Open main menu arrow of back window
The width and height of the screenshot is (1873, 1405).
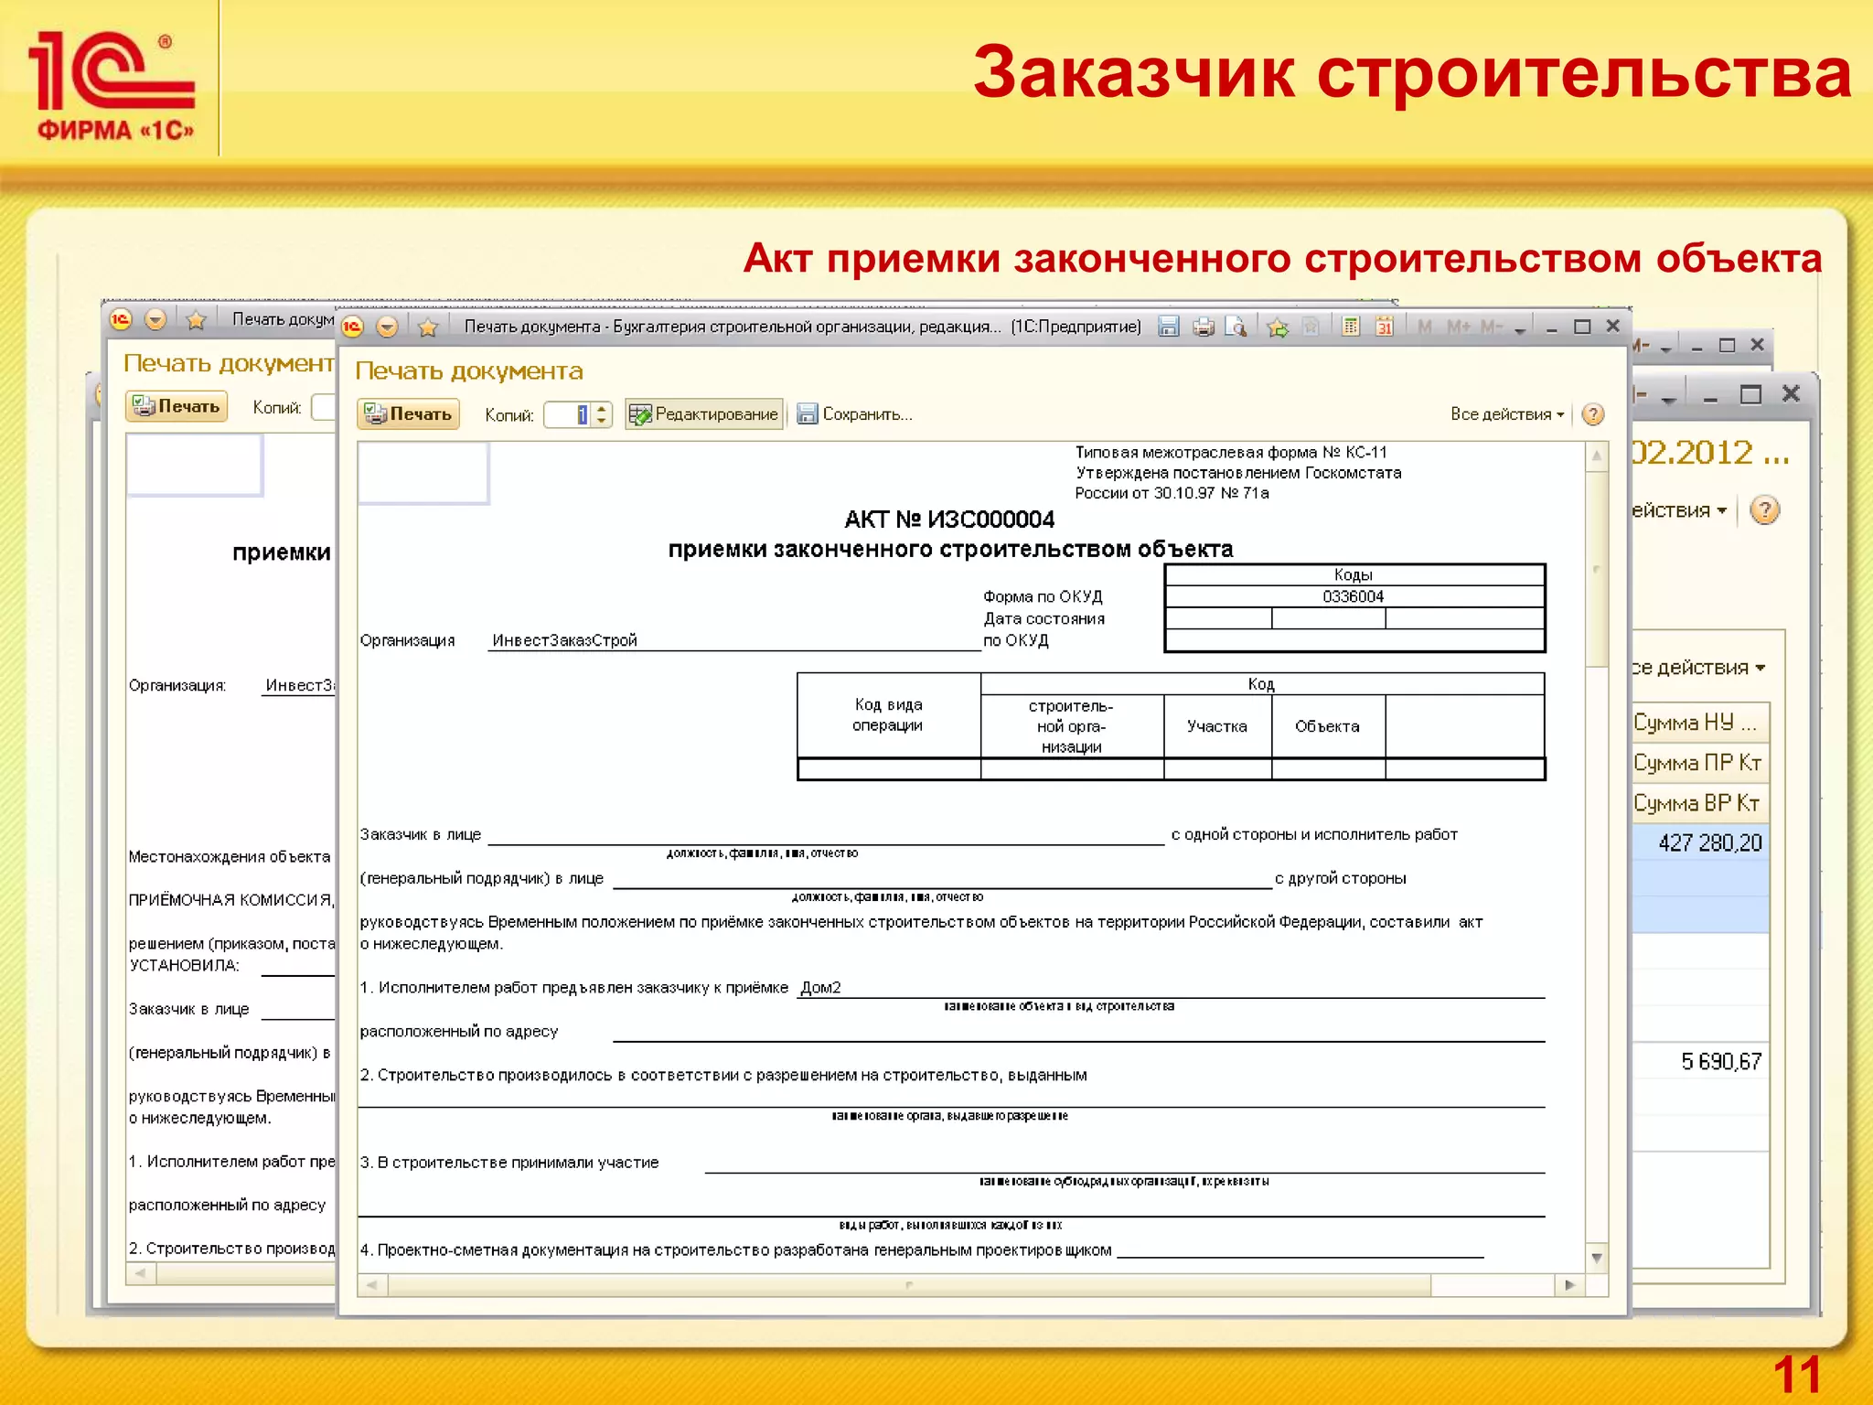click(x=155, y=319)
